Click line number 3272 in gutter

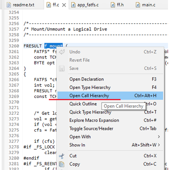(14, 113)
